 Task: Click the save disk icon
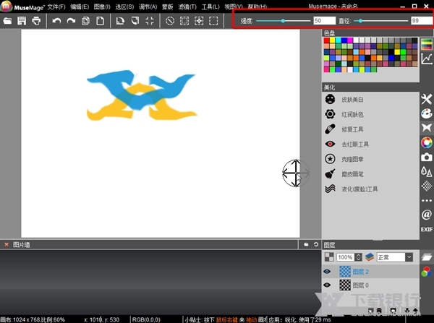(x=22, y=21)
